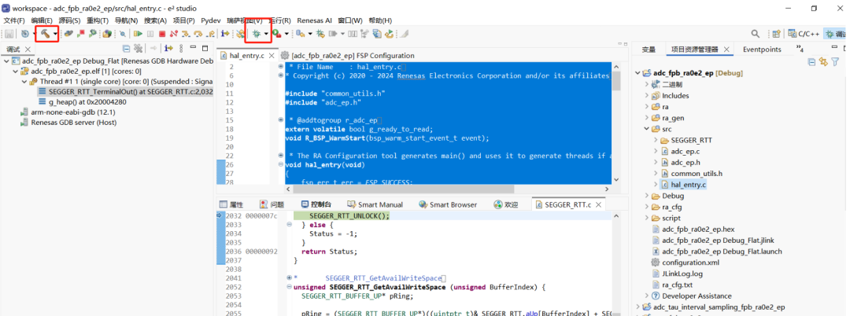Open the Smart Manual tab

point(375,204)
